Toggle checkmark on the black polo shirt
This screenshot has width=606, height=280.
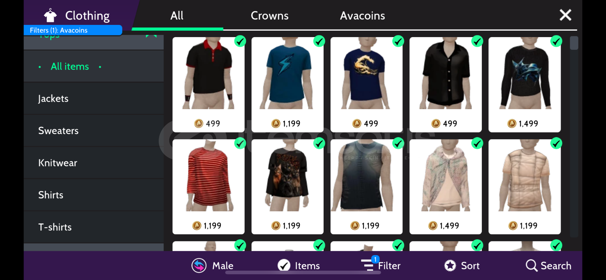coord(240,41)
